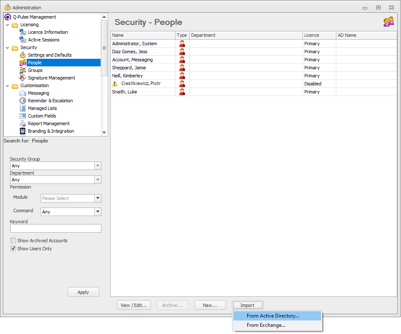Click the Security folder icon
Image resolution: width=401 pixels, height=334 pixels.
(x=15, y=48)
